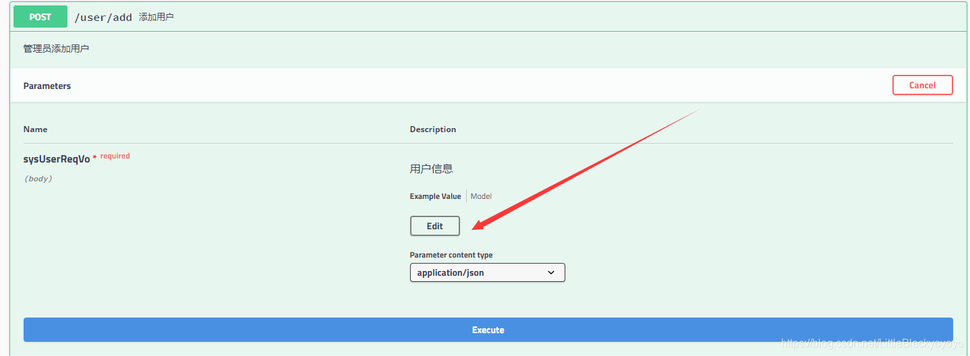
Task: Click the Parameter content type label
Action: pyautogui.click(x=451, y=255)
